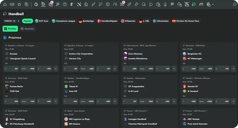The width and height of the screenshot is (238, 128).
Task: Select the tennis racket sport icon
Action: click(x=57, y=4)
